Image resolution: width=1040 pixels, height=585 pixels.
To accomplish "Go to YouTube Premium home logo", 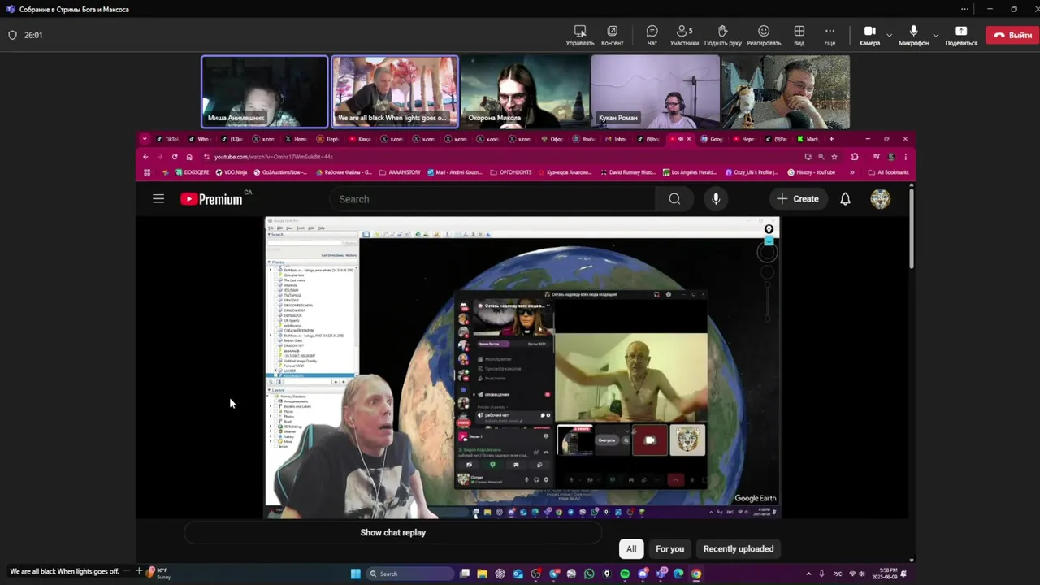I will (x=212, y=198).
